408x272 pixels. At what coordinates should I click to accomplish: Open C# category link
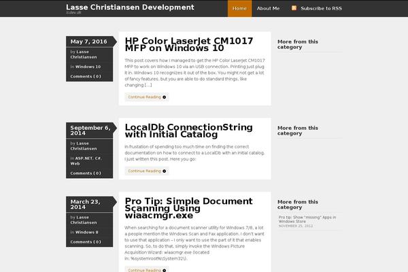98,158
